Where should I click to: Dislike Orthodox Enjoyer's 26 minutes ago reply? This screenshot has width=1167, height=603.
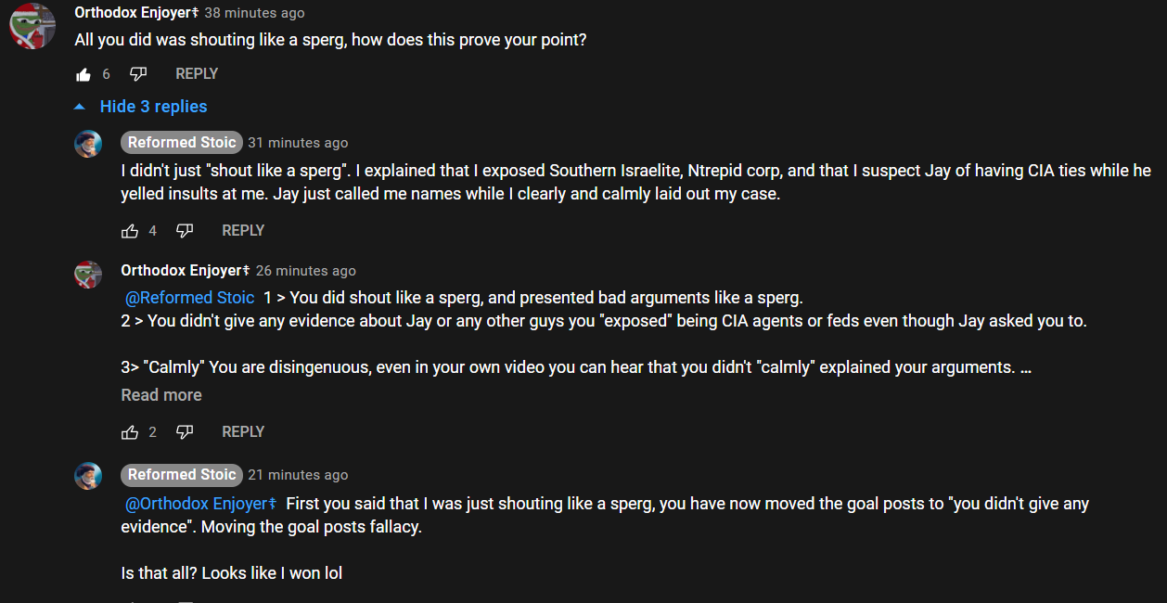point(185,432)
